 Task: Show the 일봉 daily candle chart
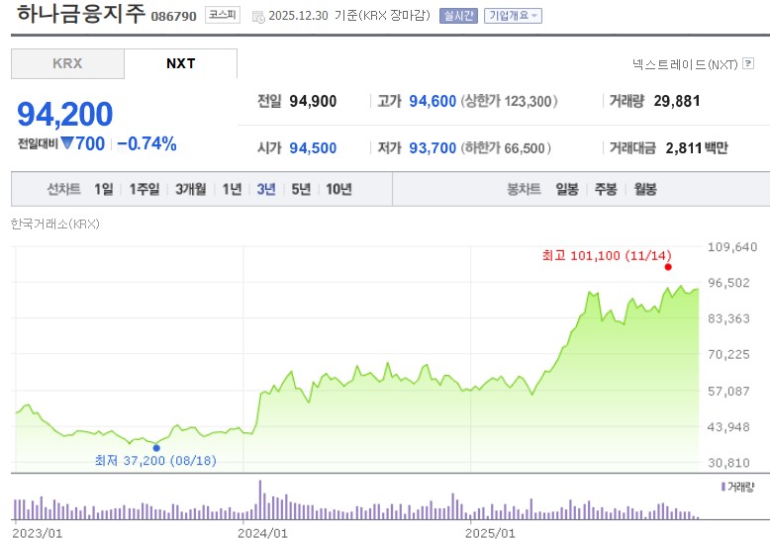coord(567,189)
